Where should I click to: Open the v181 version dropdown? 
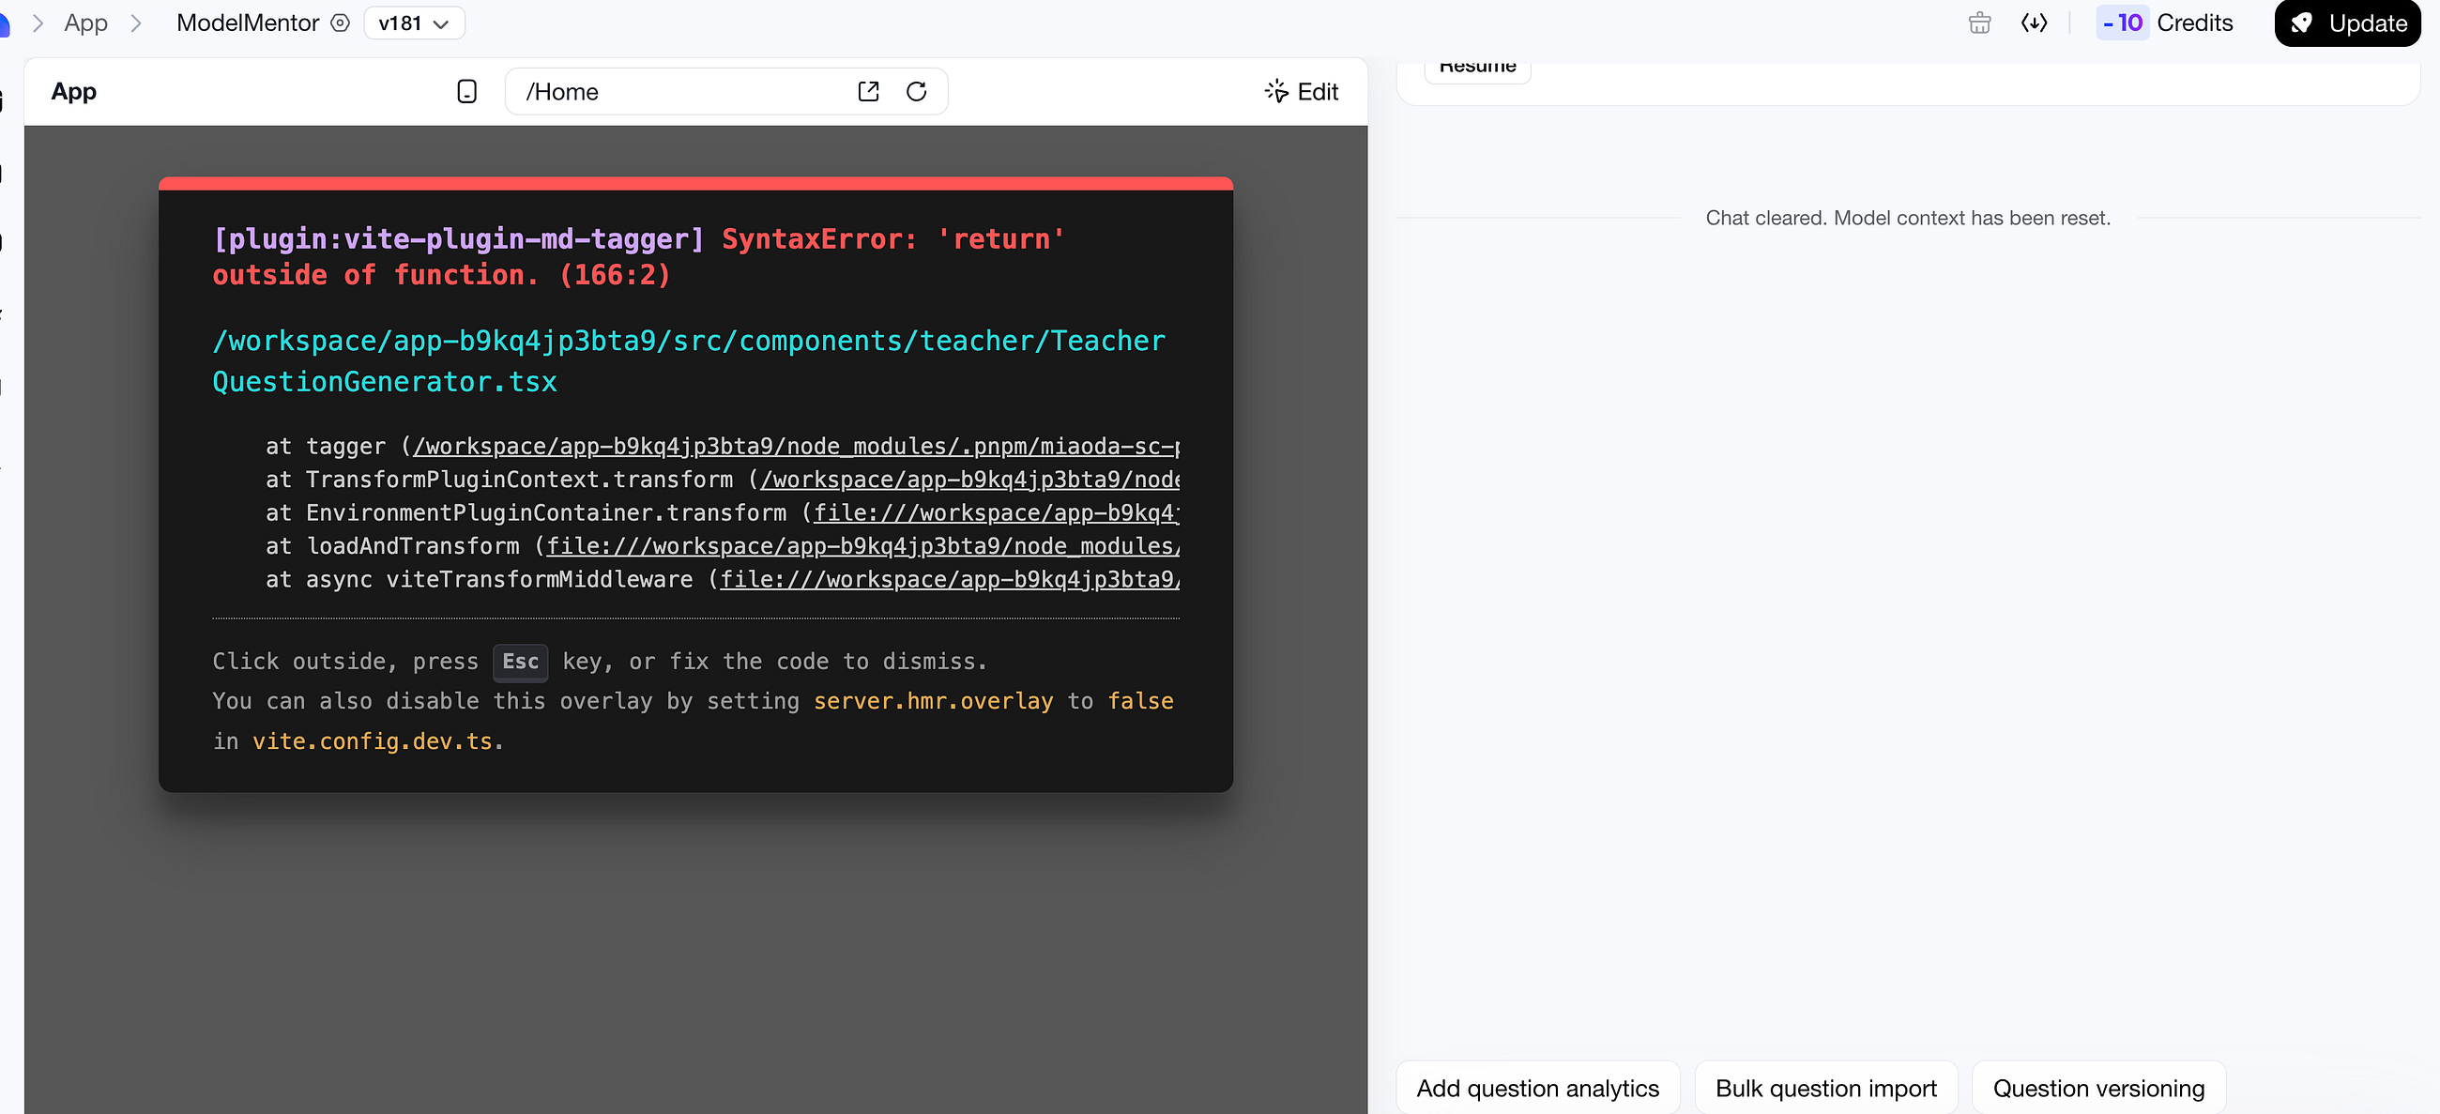point(414,23)
